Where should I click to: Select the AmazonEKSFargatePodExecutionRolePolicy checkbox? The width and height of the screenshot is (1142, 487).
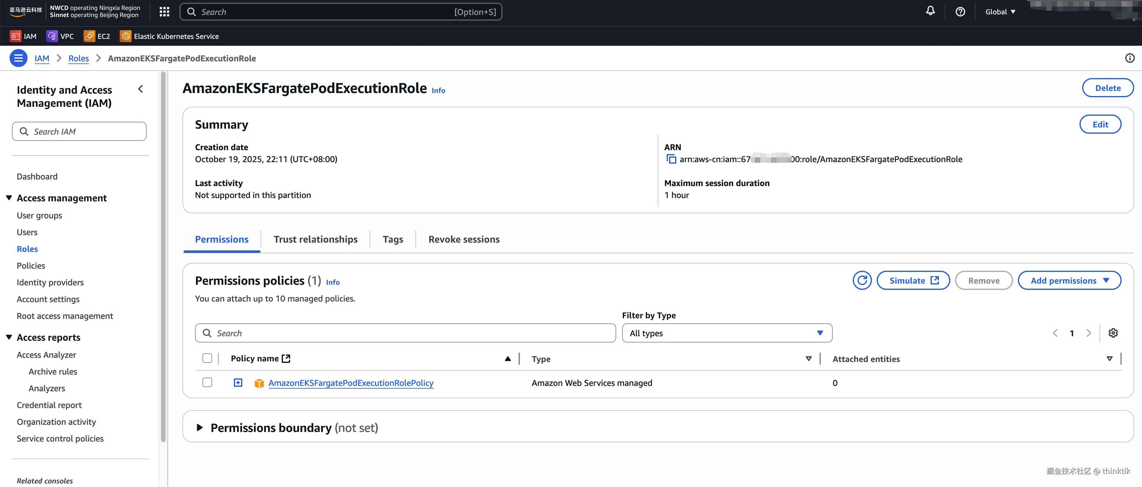[207, 382]
